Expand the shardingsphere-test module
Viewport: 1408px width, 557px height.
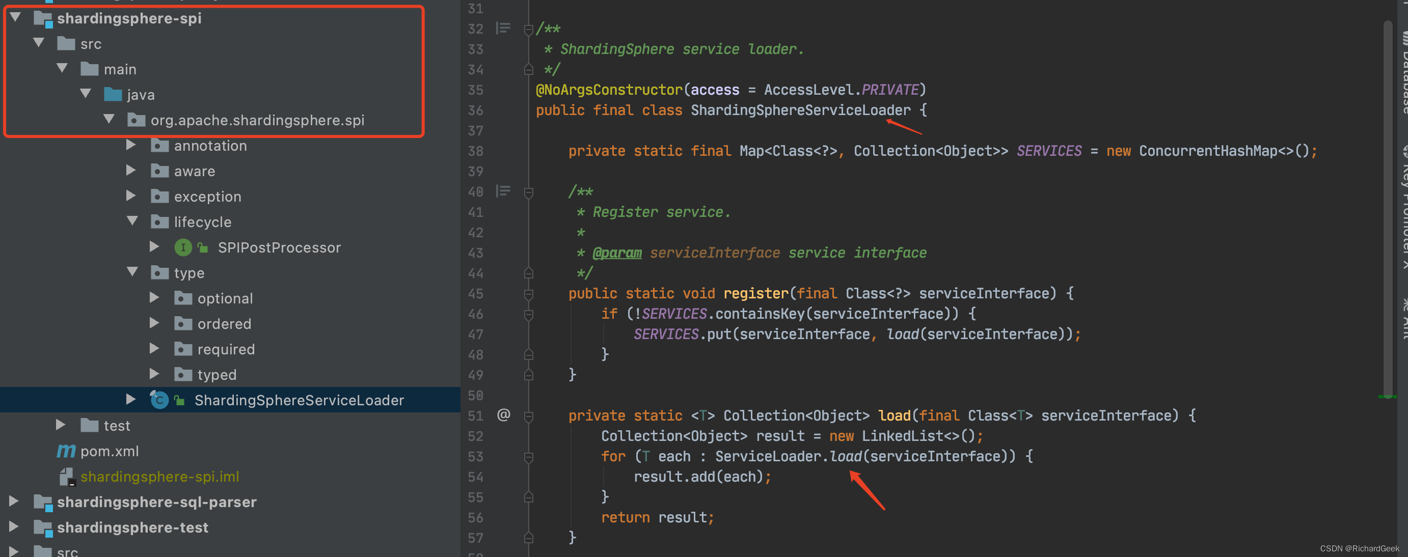(x=14, y=526)
